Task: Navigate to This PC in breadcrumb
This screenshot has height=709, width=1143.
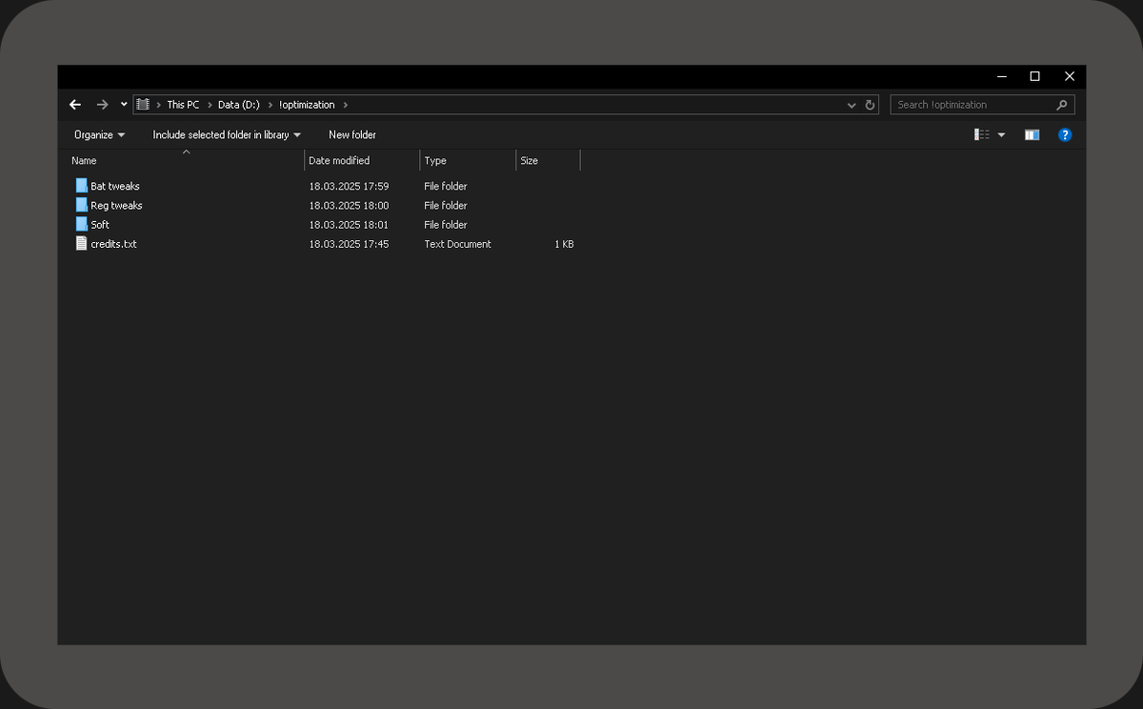Action: click(x=183, y=105)
